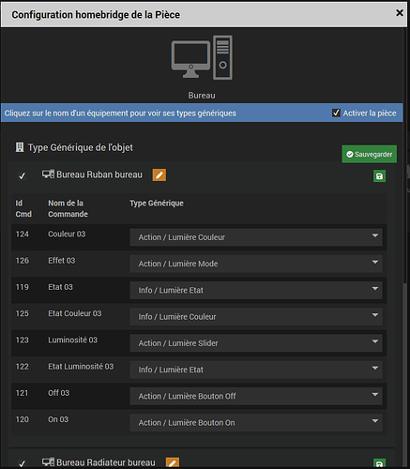
Task: Open the generic type dropdown for Luminosité 03
Action: point(256,343)
